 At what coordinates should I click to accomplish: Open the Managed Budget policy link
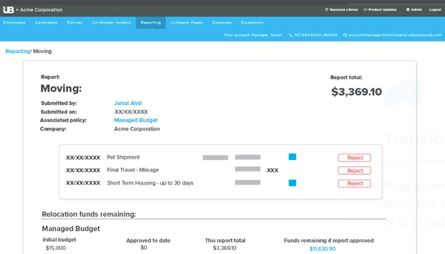click(x=135, y=120)
